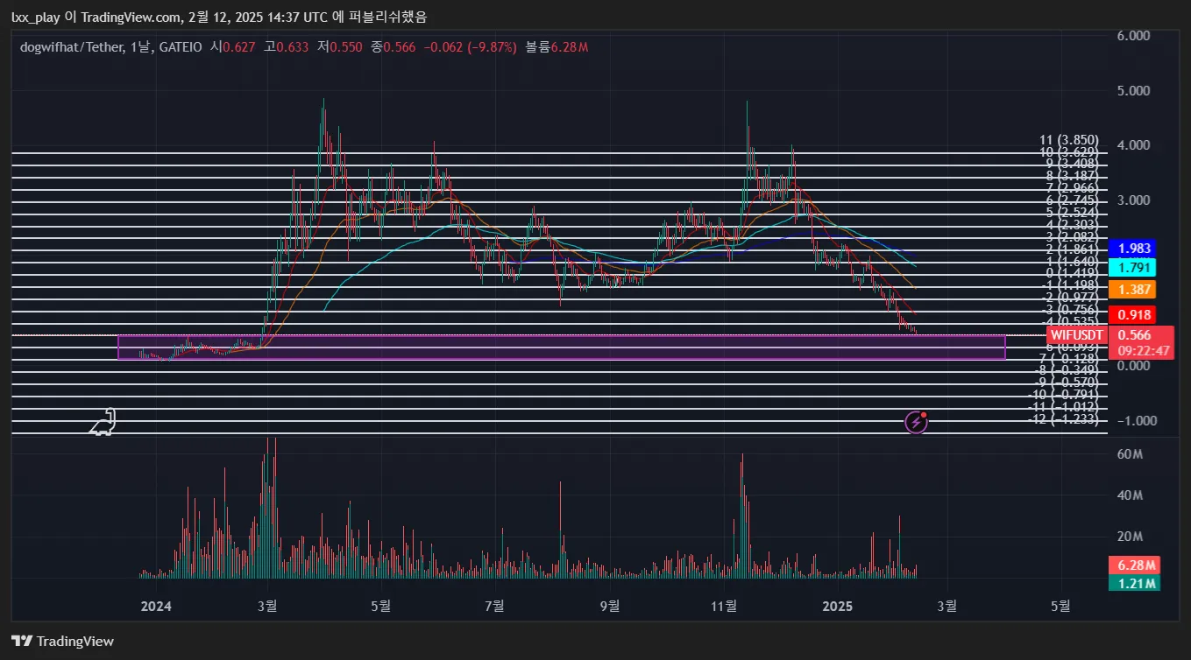Click the 11 (3.850) level label

[1068, 140]
